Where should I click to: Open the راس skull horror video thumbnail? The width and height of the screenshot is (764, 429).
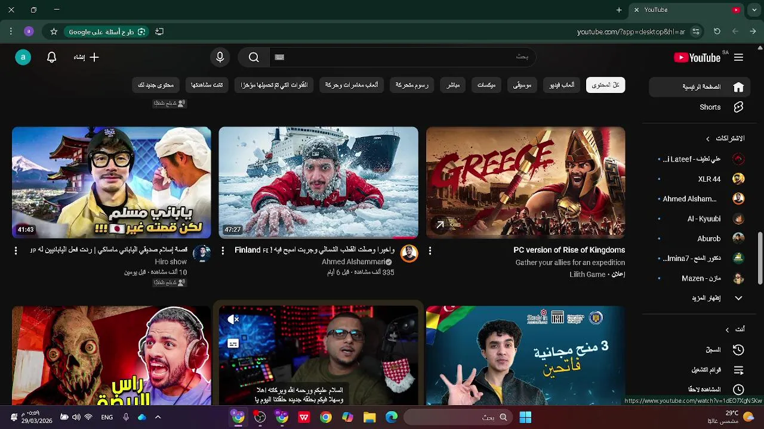tap(112, 356)
